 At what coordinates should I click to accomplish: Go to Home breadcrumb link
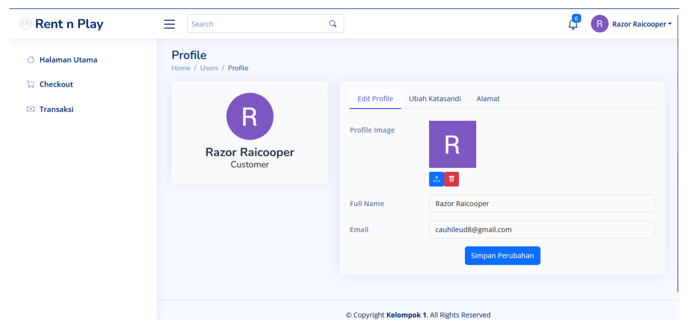coord(181,68)
